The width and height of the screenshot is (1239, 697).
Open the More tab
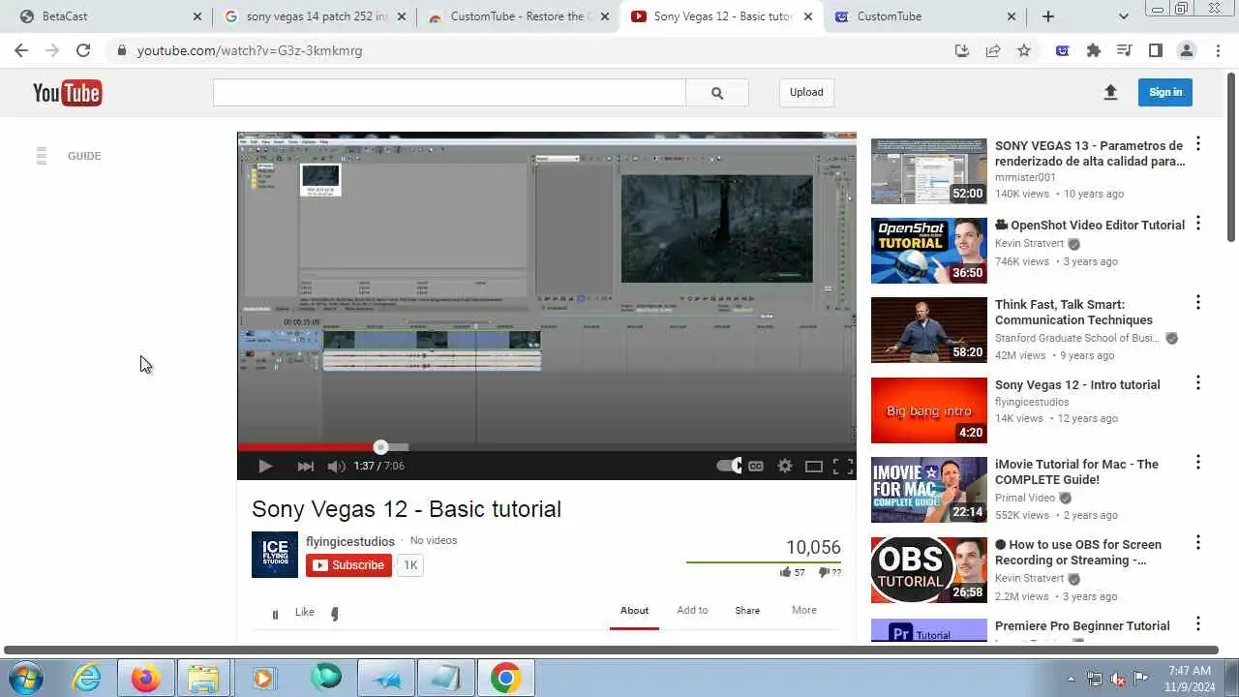804,611
